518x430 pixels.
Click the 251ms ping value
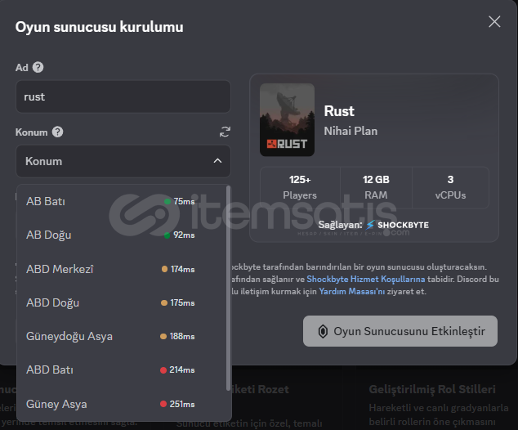coord(182,404)
